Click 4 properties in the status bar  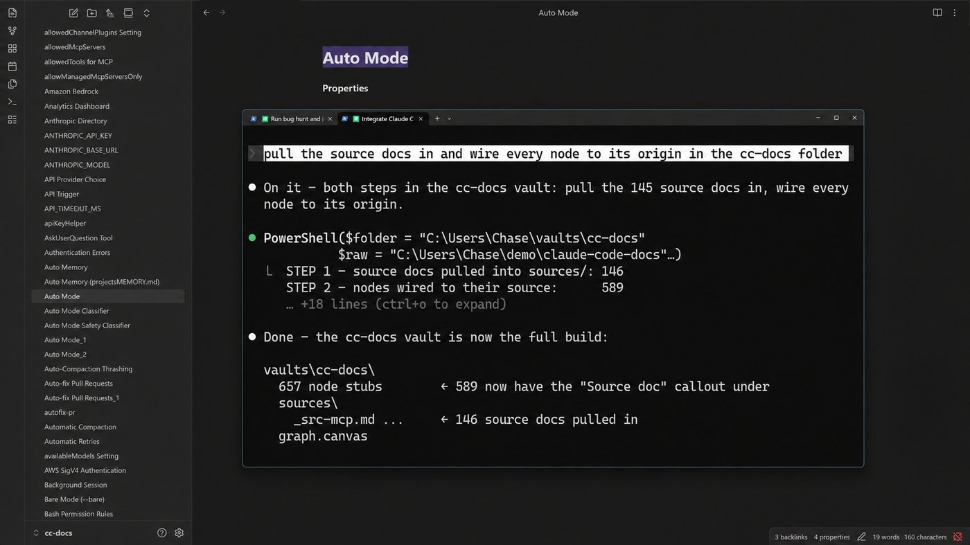[831, 537]
